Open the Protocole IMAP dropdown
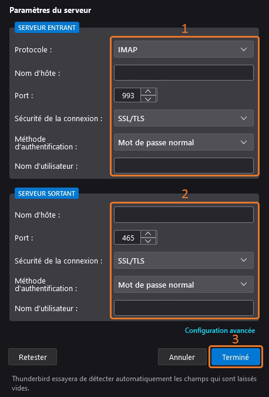The image size is (269, 397). coord(184,49)
